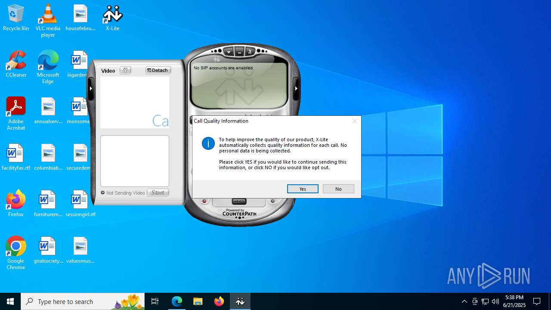Select the columbiab... image file
The height and width of the screenshot is (310, 551).
tap(48, 158)
